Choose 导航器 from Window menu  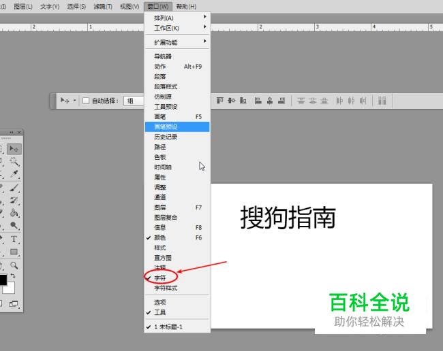[177, 56]
